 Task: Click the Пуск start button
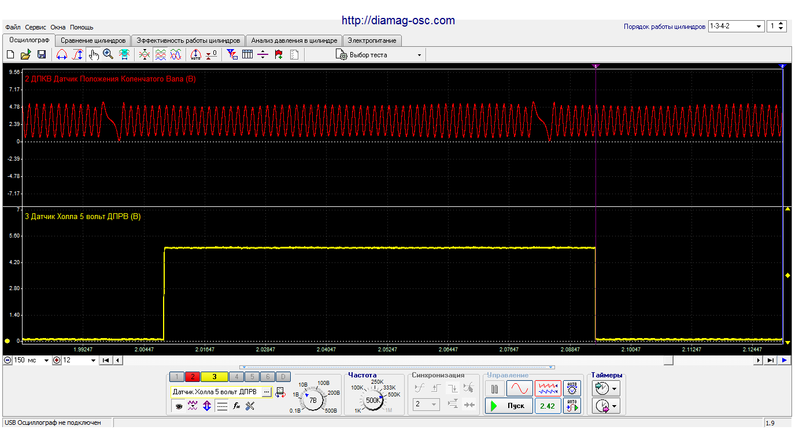(508, 406)
